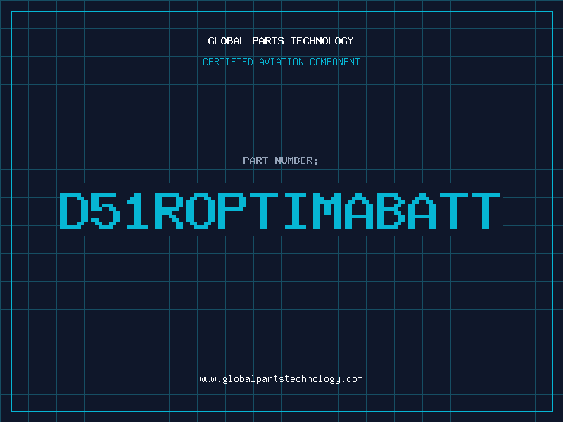Open the www.globalpartstechnology.com link
The image size is (563, 422).
[281, 379]
